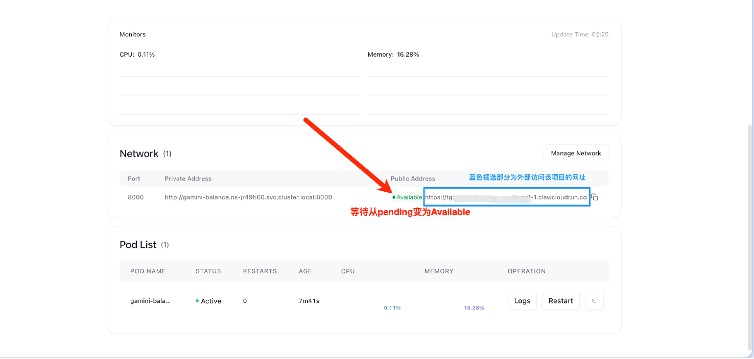The height and width of the screenshot is (359, 754).
Task: Click the restarts count 0
Action: coord(245,301)
